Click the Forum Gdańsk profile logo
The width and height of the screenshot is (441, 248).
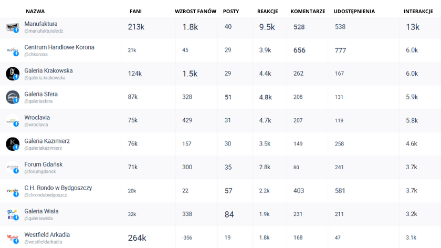tap(12, 168)
